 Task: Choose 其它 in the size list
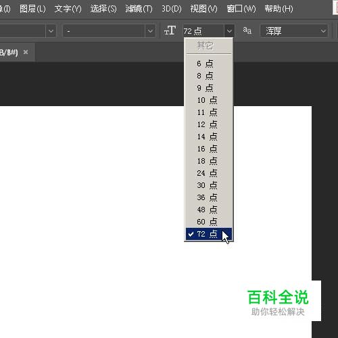point(209,46)
